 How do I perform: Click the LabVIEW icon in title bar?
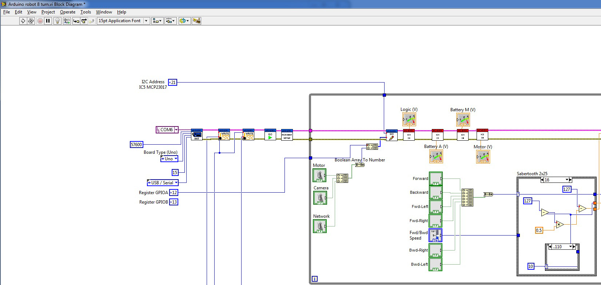point(4,4)
